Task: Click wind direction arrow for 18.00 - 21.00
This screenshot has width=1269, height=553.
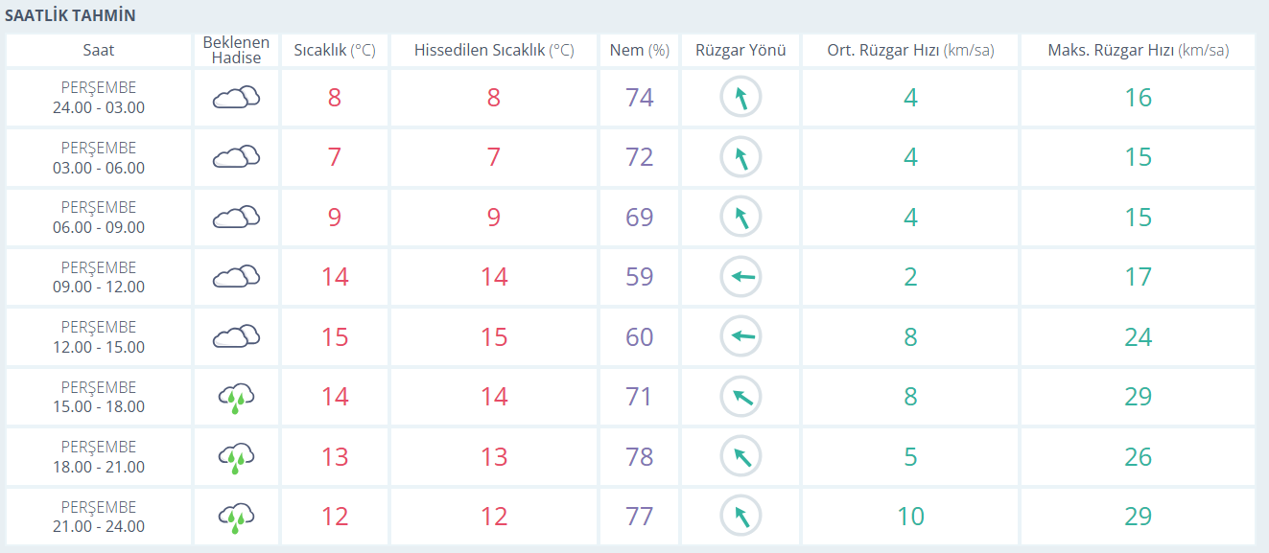Action: [740, 456]
